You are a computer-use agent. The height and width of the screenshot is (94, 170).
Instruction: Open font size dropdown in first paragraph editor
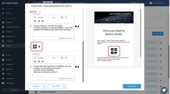pyautogui.click(x=55, y=18)
